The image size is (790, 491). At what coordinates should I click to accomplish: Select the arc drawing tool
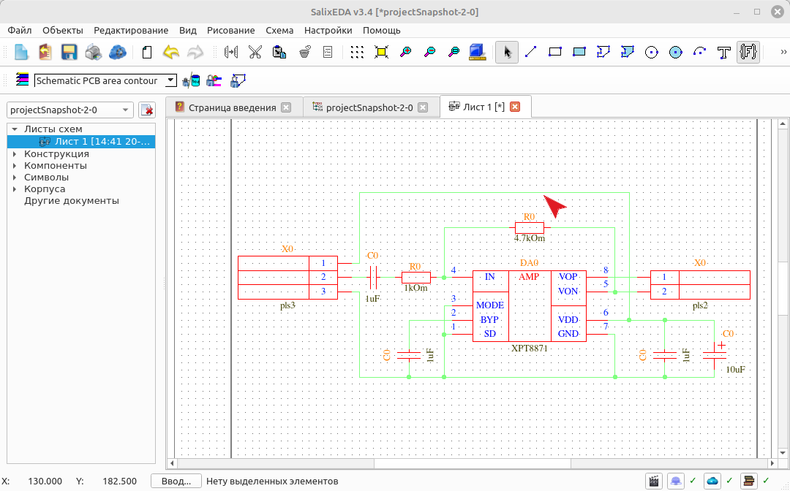pyautogui.click(x=700, y=52)
